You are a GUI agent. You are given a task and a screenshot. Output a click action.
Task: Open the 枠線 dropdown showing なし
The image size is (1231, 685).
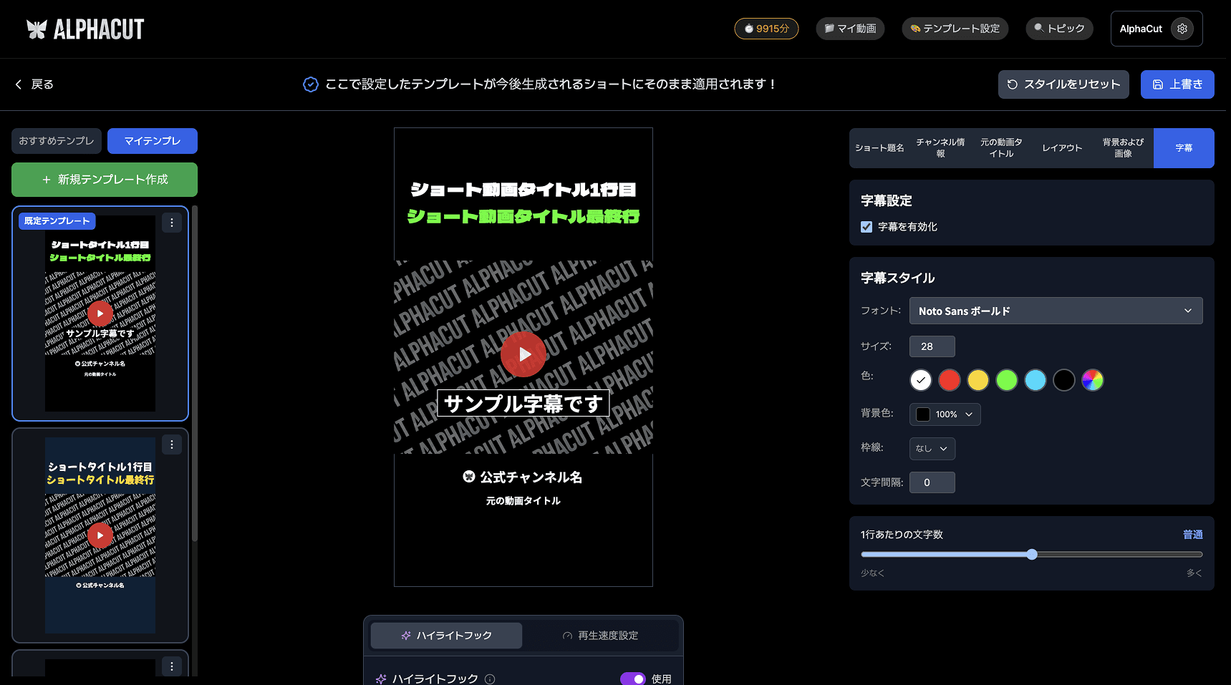(932, 449)
